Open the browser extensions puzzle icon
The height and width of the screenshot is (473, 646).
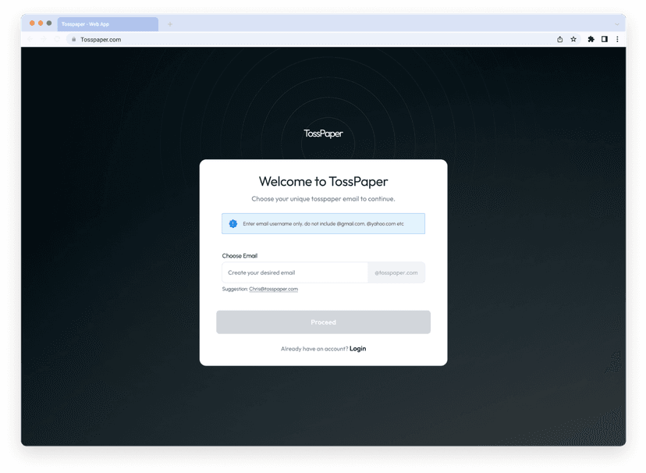[x=591, y=39]
